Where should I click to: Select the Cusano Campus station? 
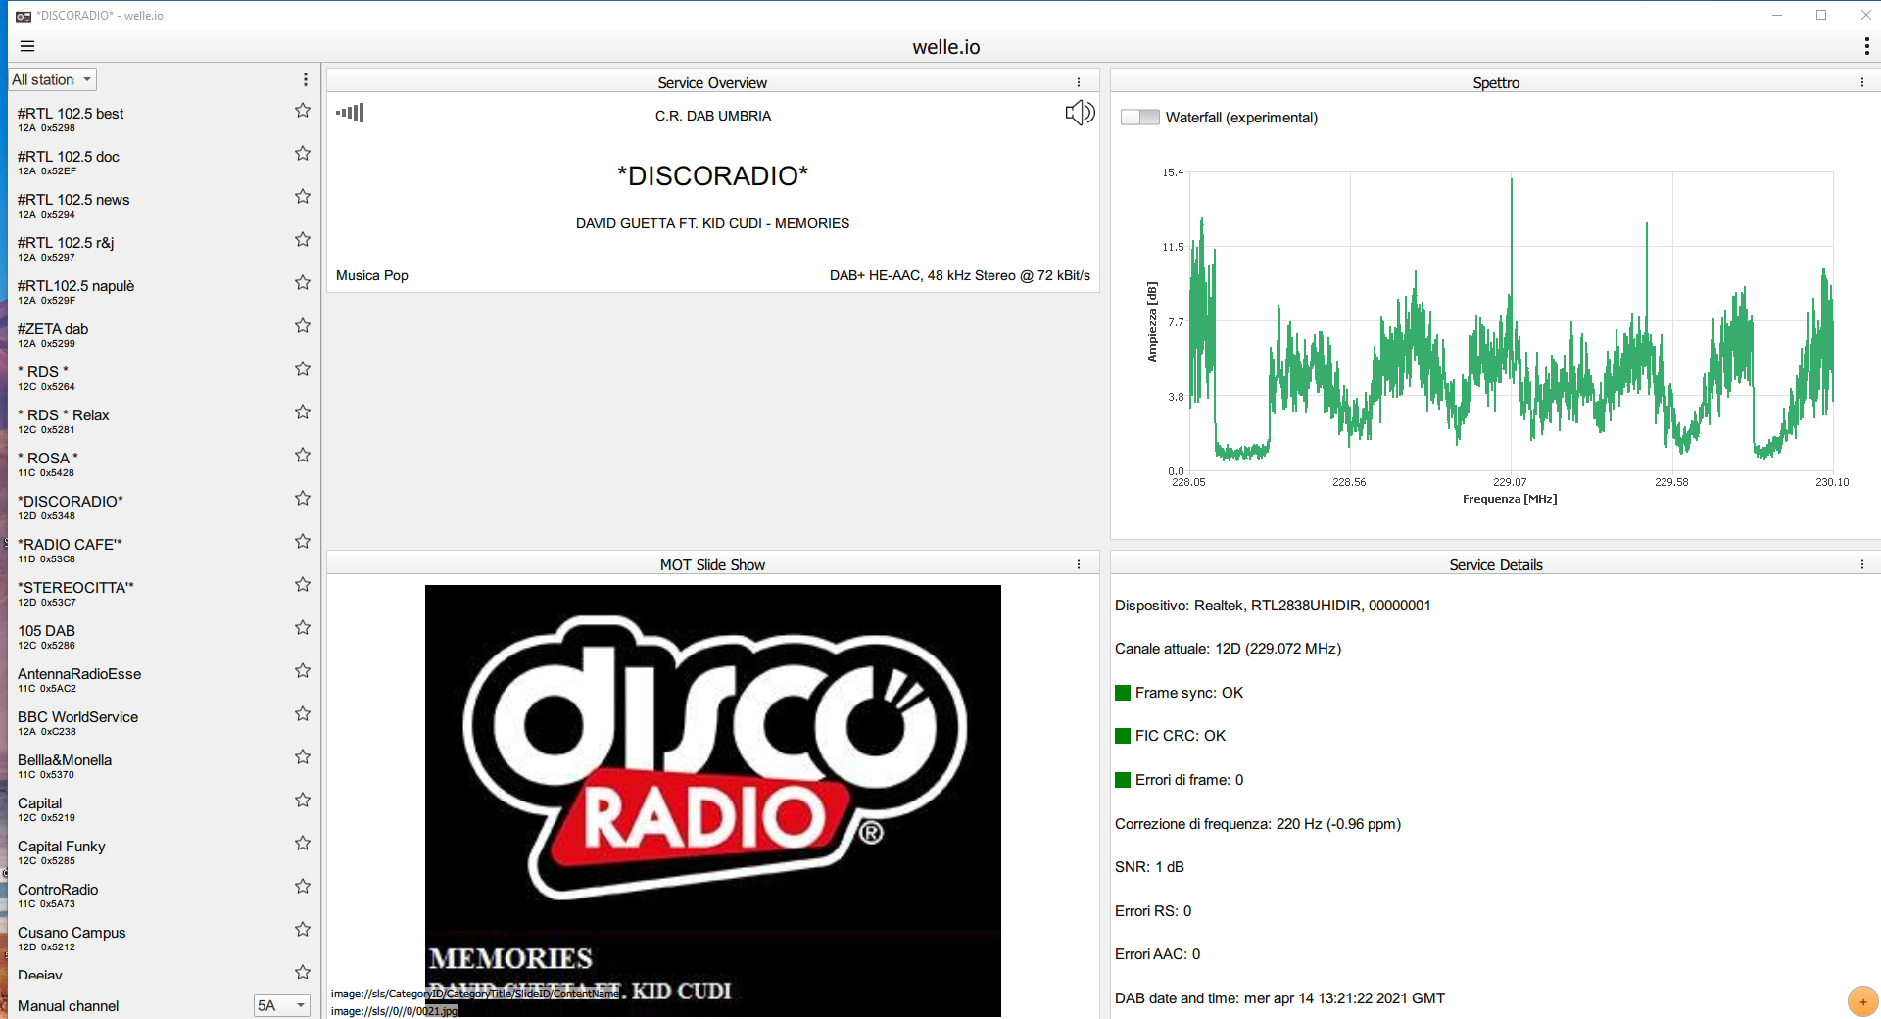point(147,938)
